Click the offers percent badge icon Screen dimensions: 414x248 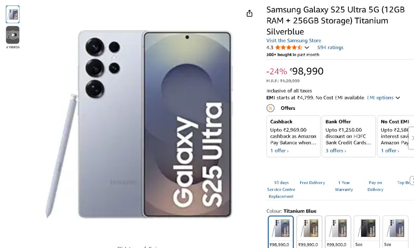[270, 108]
